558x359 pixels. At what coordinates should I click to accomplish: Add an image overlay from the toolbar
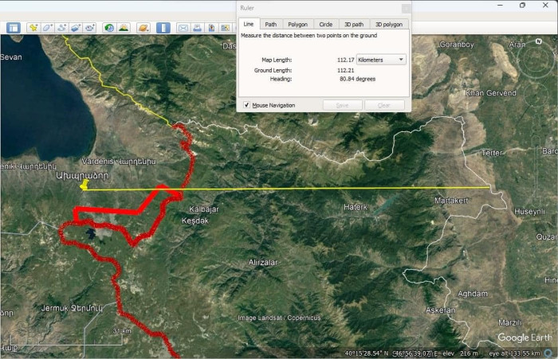[x=76, y=28]
